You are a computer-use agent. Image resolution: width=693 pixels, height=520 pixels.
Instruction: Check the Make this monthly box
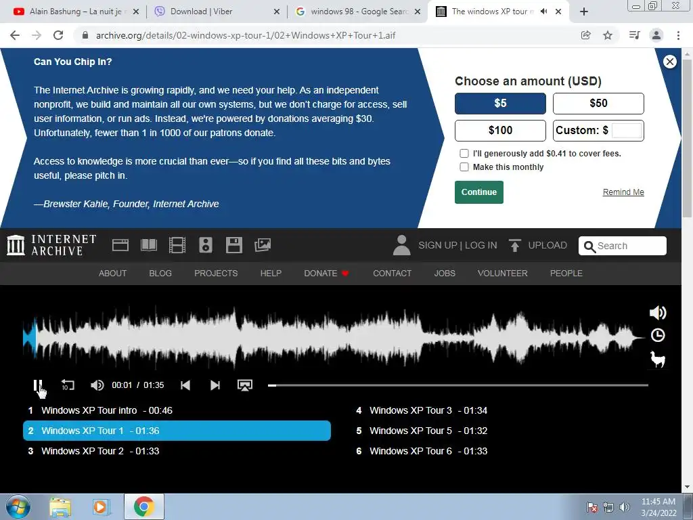[464, 167]
